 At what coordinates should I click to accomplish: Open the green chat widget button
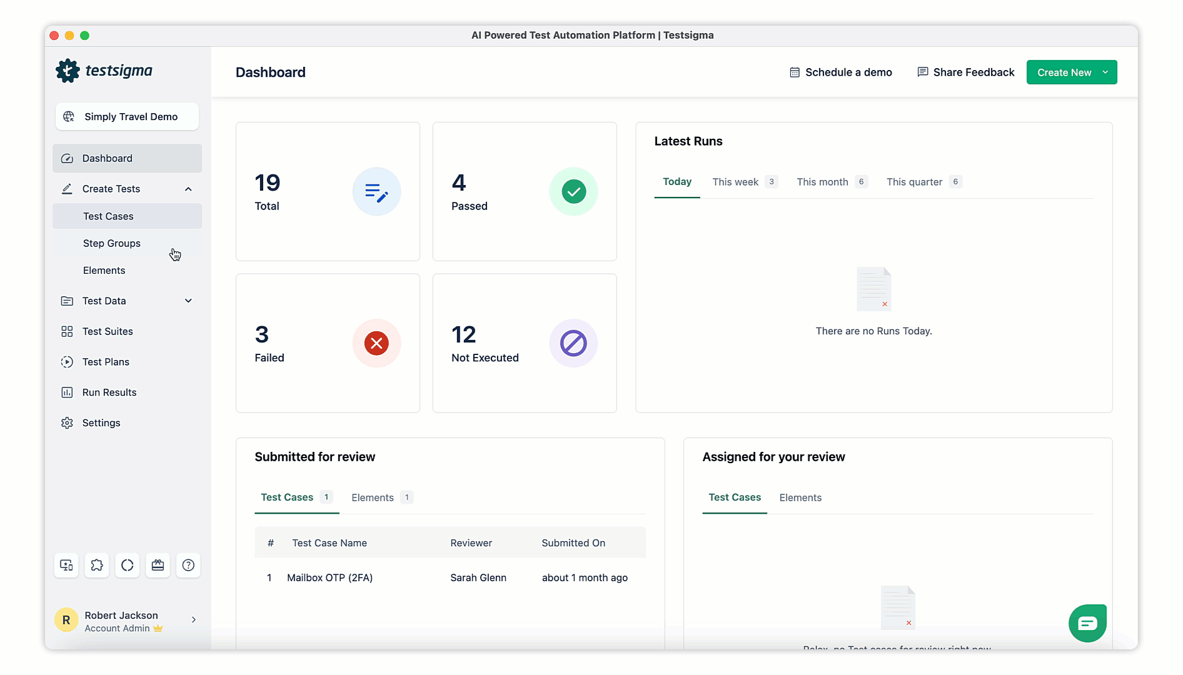pos(1087,623)
